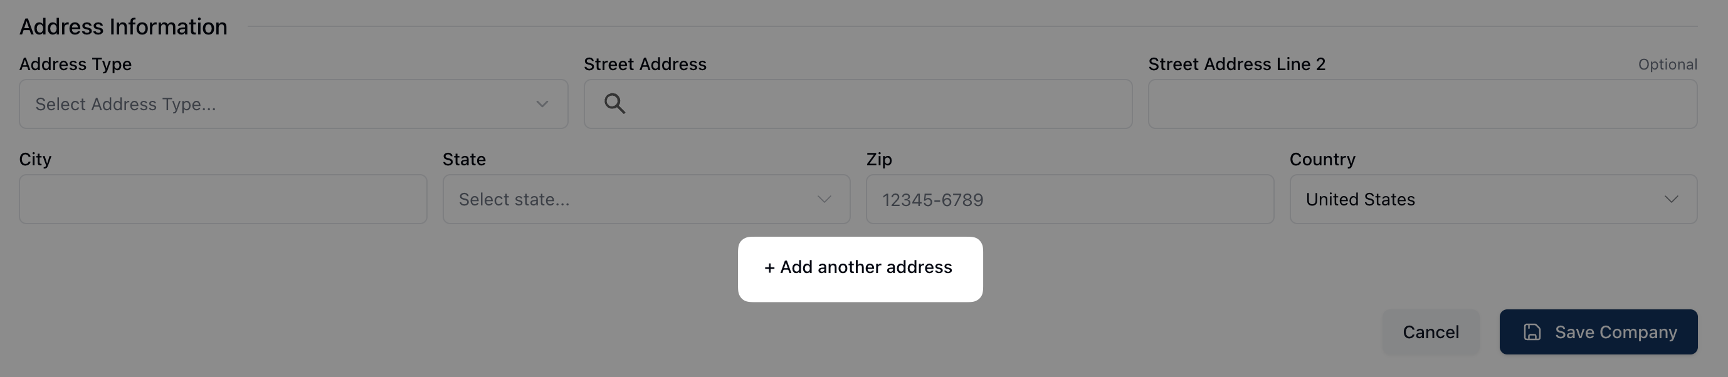
Task: Focus the City text field
Action: point(223,200)
